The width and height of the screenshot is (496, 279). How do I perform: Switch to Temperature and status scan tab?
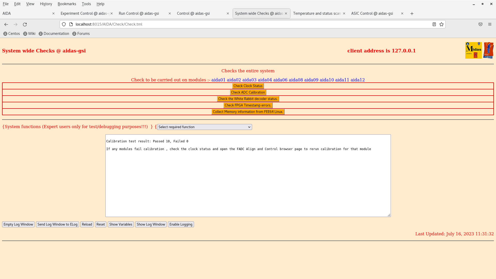tap(317, 13)
